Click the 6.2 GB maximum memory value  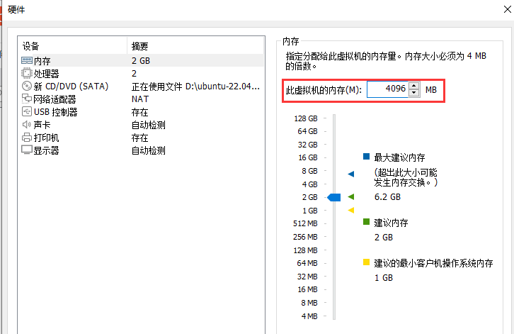click(x=387, y=197)
